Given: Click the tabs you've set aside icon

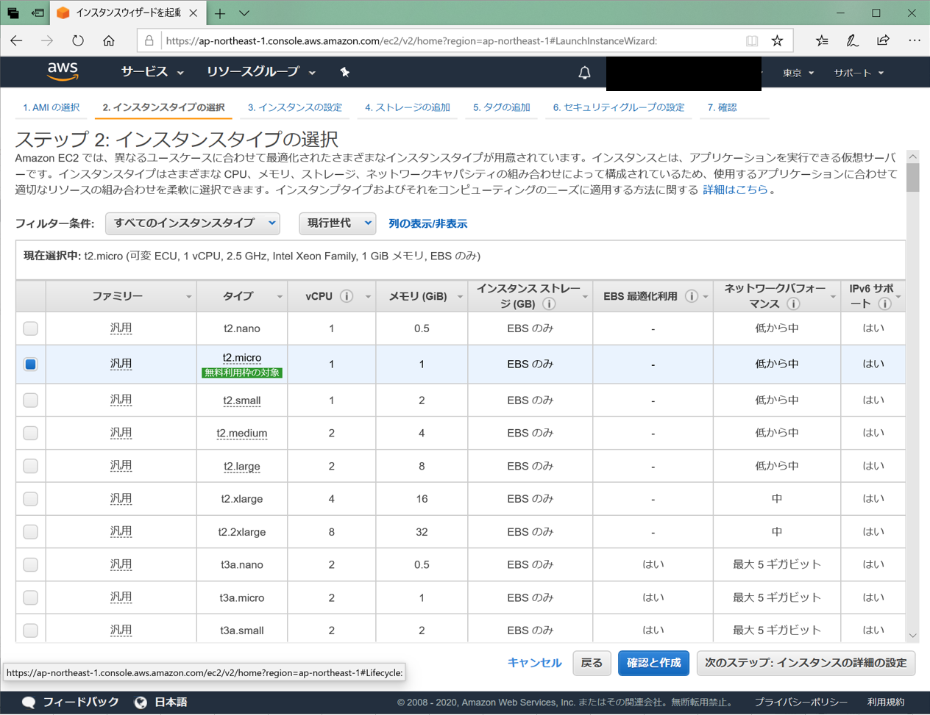Looking at the screenshot, I should coord(13,13).
